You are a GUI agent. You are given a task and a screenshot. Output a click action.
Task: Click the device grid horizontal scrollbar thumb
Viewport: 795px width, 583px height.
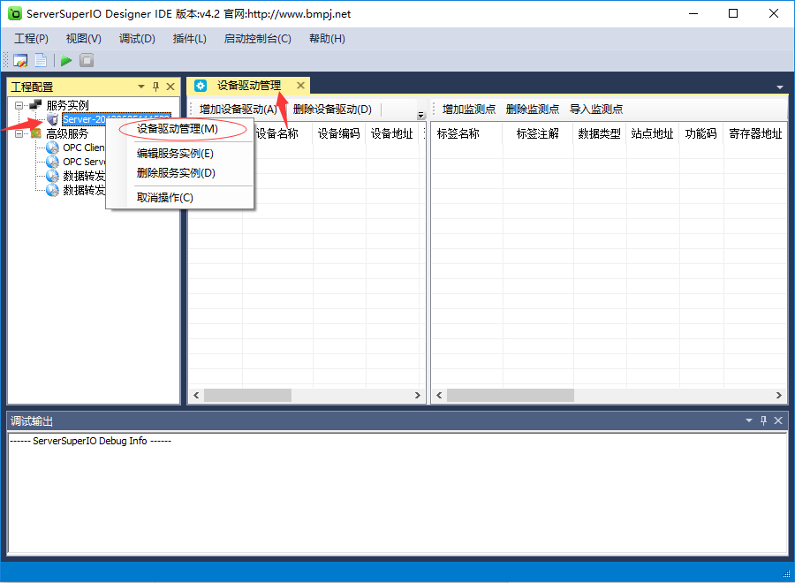(247, 396)
